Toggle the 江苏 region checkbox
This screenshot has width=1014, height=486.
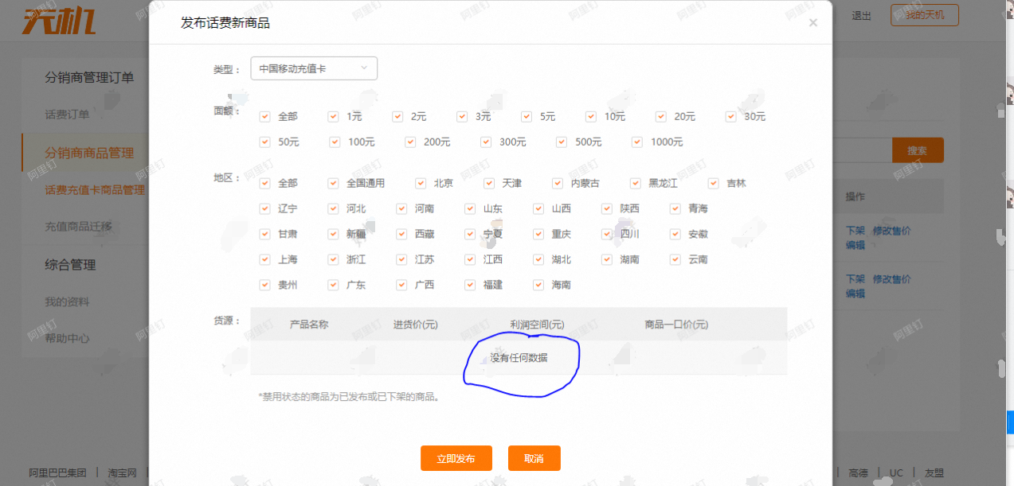401,259
